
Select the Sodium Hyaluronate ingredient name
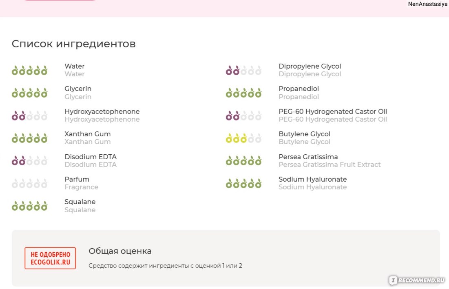[313, 179]
